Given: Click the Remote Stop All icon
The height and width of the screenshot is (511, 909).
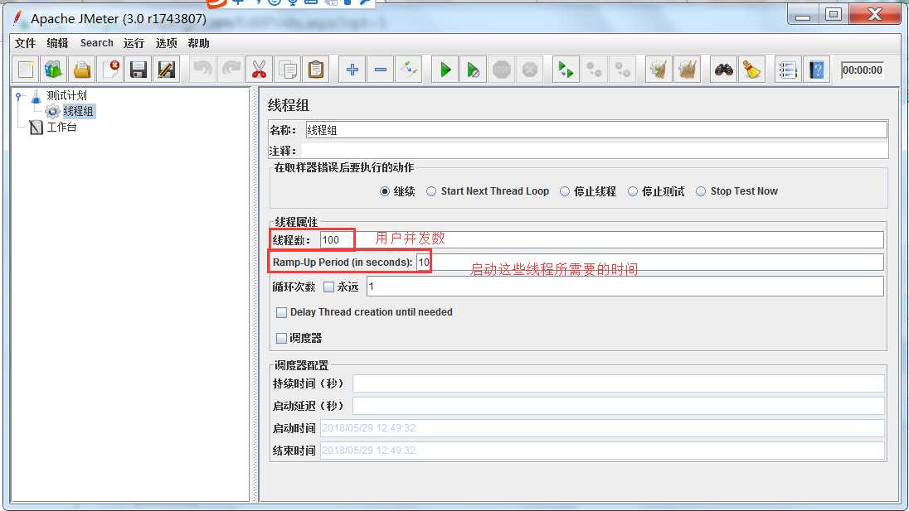Looking at the screenshot, I should point(594,70).
